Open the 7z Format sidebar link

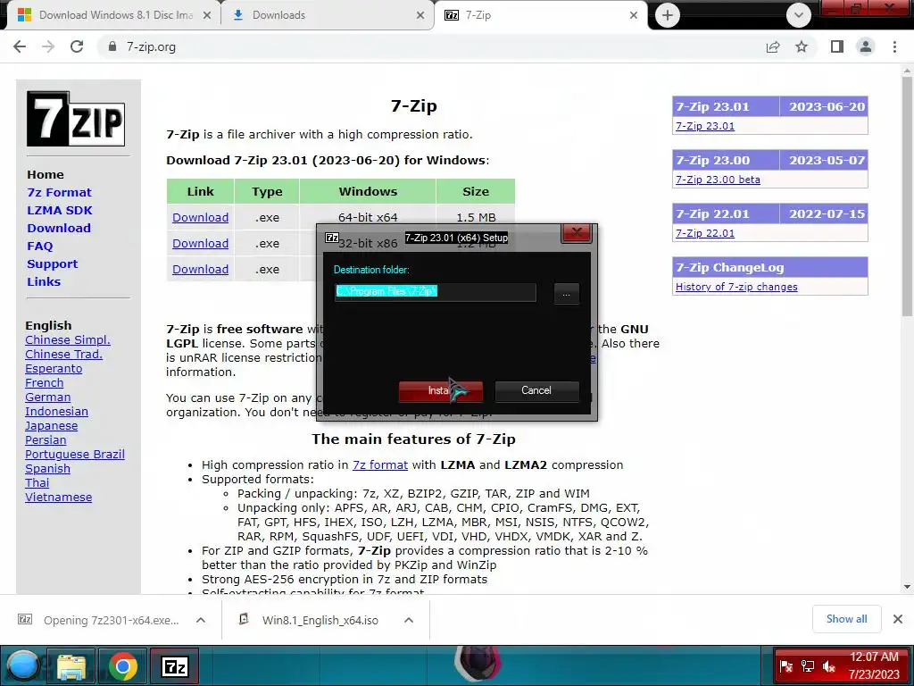(59, 193)
